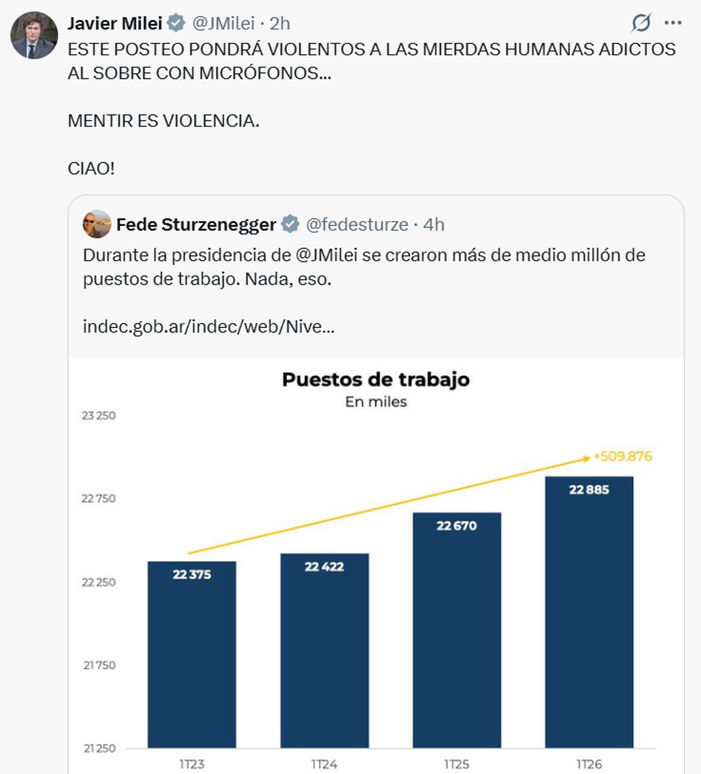Click the 2h post timestamp
This screenshot has height=774, width=701.
tap(280, 23)
